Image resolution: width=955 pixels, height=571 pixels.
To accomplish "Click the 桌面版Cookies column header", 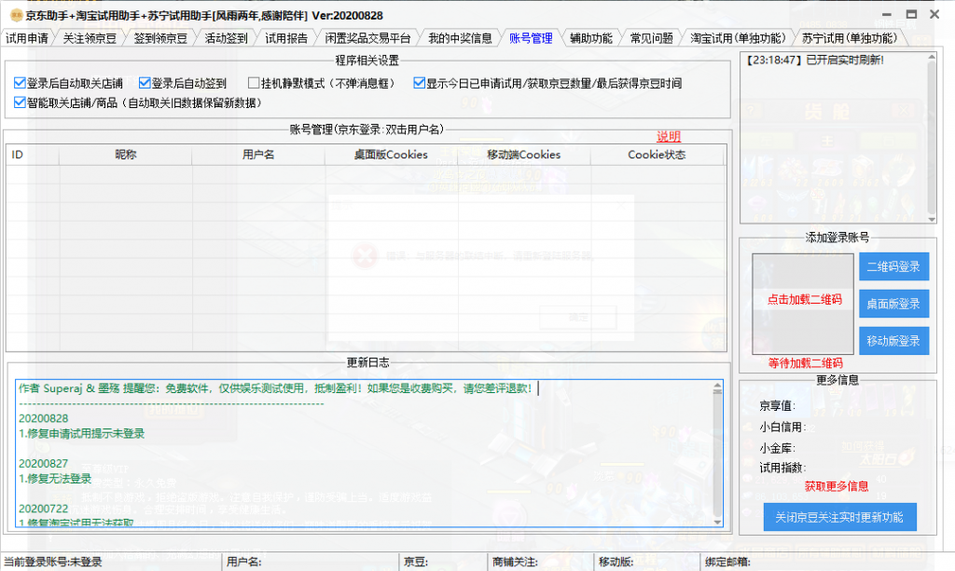I will point(391,155).
